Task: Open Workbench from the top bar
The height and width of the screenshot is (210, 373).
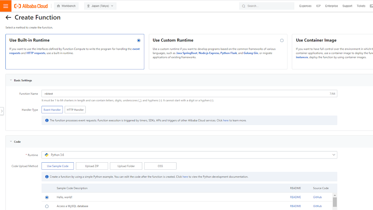Action: click(x=66, y=6)
